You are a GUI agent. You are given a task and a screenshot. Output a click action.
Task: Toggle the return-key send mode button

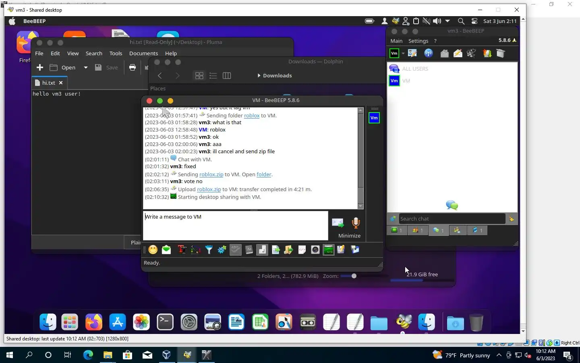262,250
